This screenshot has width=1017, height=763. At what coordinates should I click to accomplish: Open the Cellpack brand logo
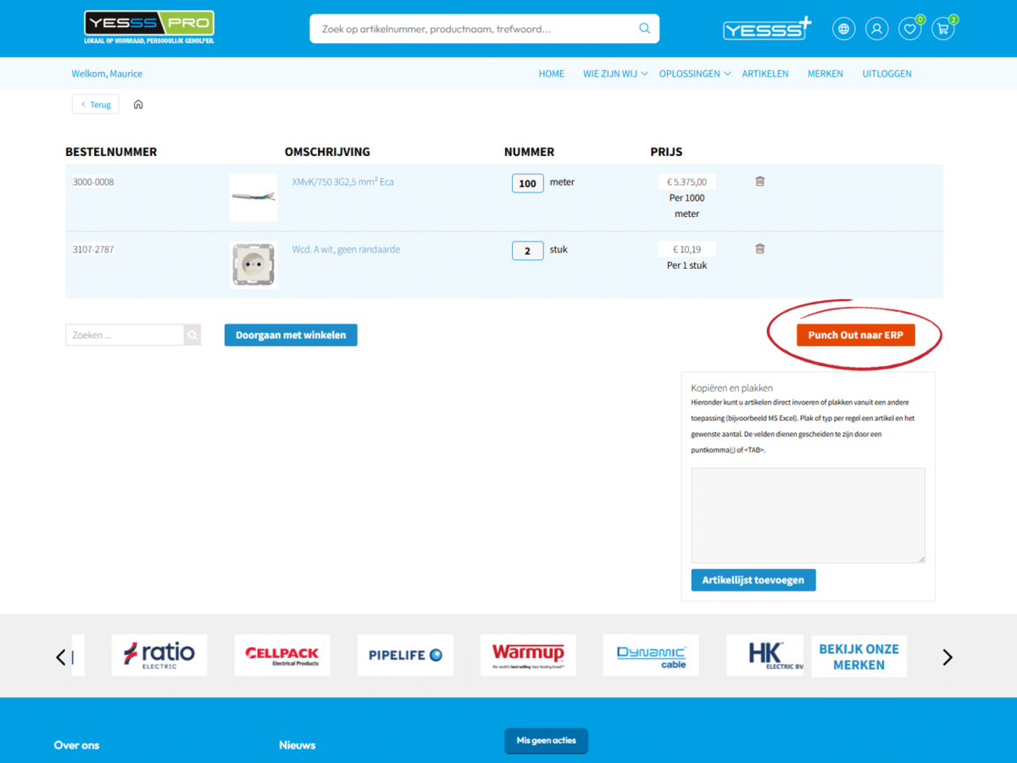282,655
